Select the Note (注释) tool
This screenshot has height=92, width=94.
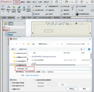(x=24, y=8)
